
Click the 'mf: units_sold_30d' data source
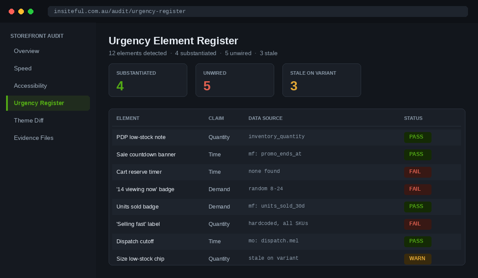coord(276,206)
